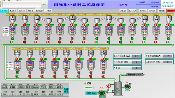
Task: Click the green rotary feeder under bin 19#
Action: point(97,38)
